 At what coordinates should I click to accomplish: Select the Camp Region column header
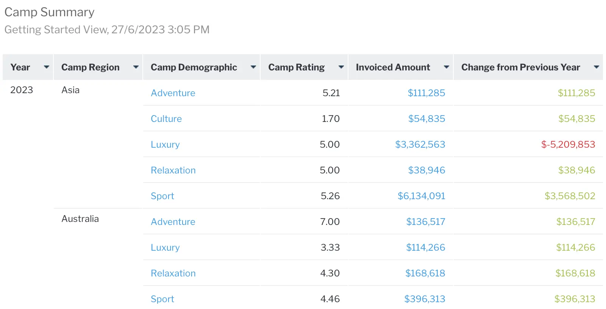(x=90, y=67)
